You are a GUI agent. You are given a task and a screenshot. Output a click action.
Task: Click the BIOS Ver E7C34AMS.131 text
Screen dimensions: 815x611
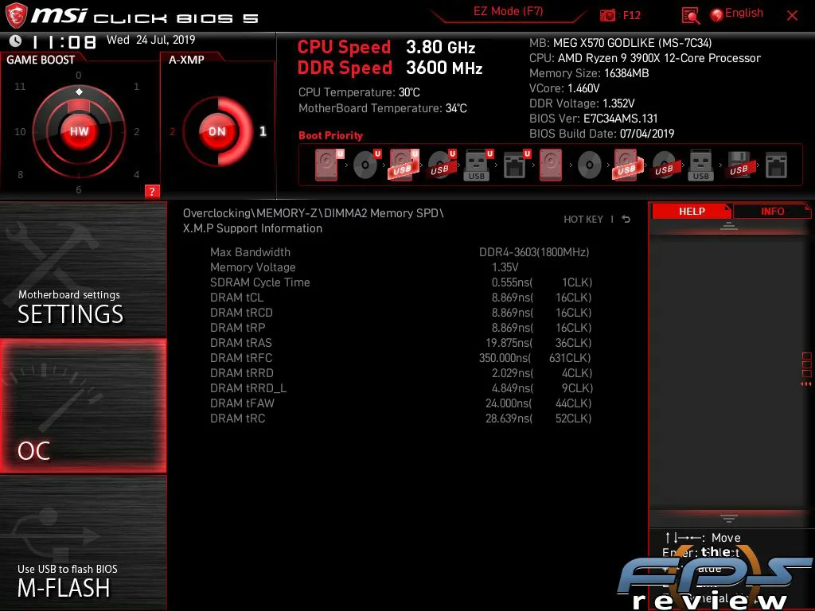pos(593,119)
